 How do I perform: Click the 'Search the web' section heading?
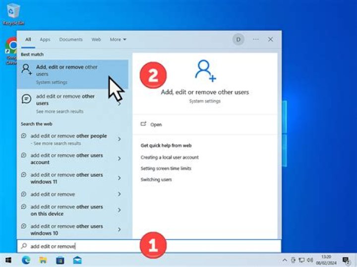pos(36,124)
